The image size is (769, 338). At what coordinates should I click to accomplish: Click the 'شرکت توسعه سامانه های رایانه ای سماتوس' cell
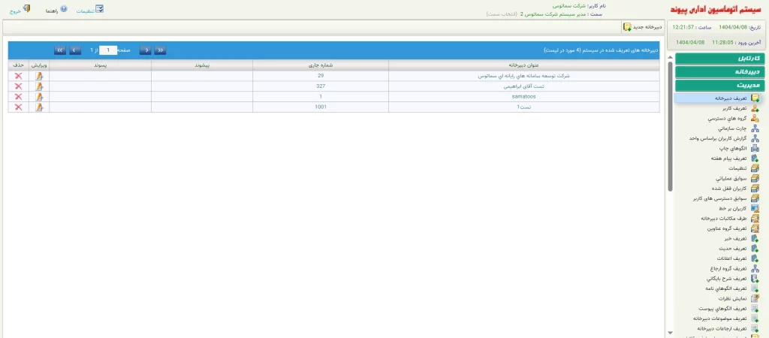[x=523, y=76]
